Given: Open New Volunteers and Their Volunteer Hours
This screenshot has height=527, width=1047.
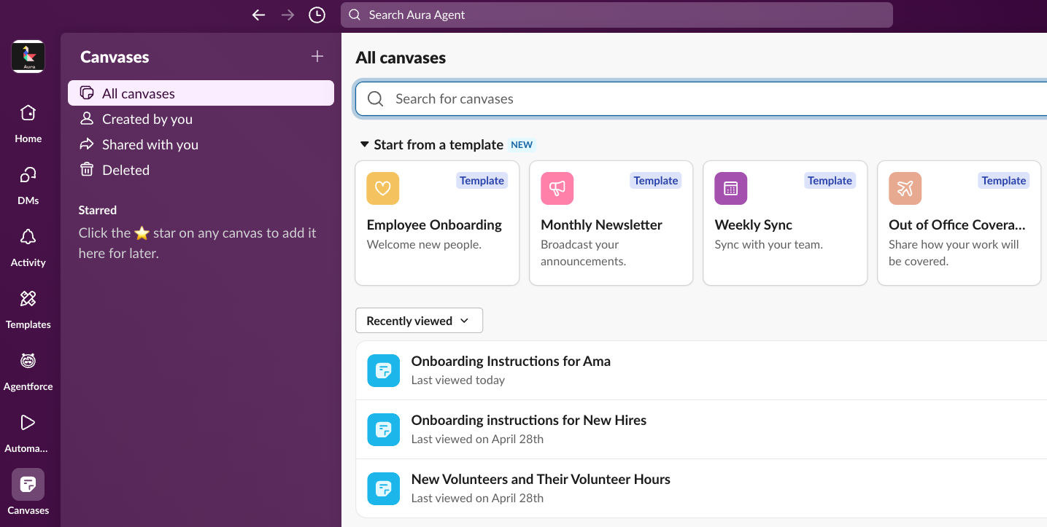Looking at the screenshot, I should 701,488.
